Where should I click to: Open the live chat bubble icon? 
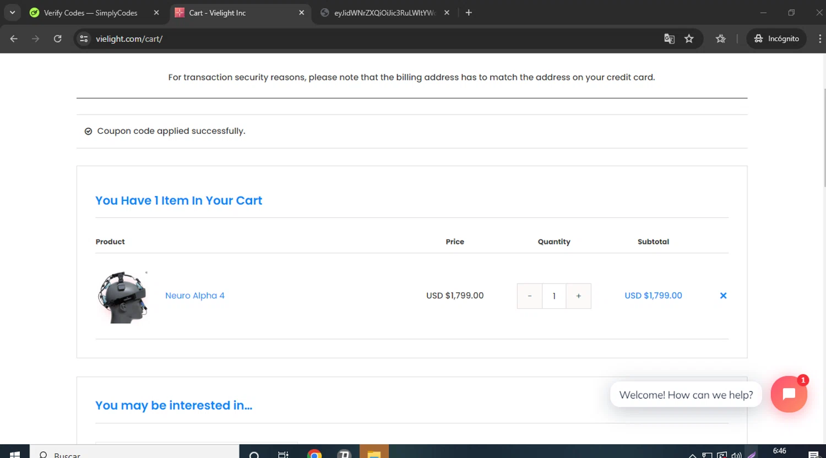[x=789, y=394]
